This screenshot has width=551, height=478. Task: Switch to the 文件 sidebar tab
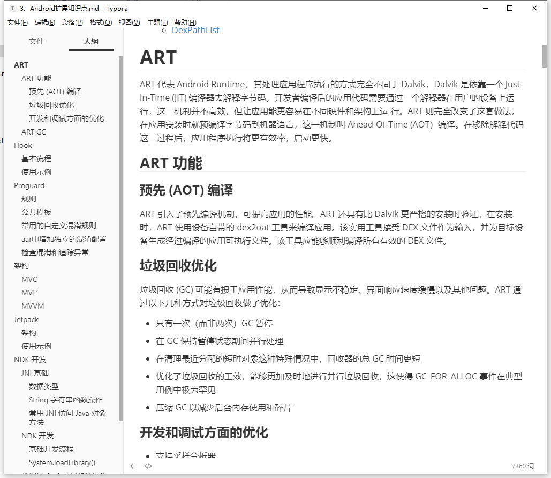[x=36, y=41]
